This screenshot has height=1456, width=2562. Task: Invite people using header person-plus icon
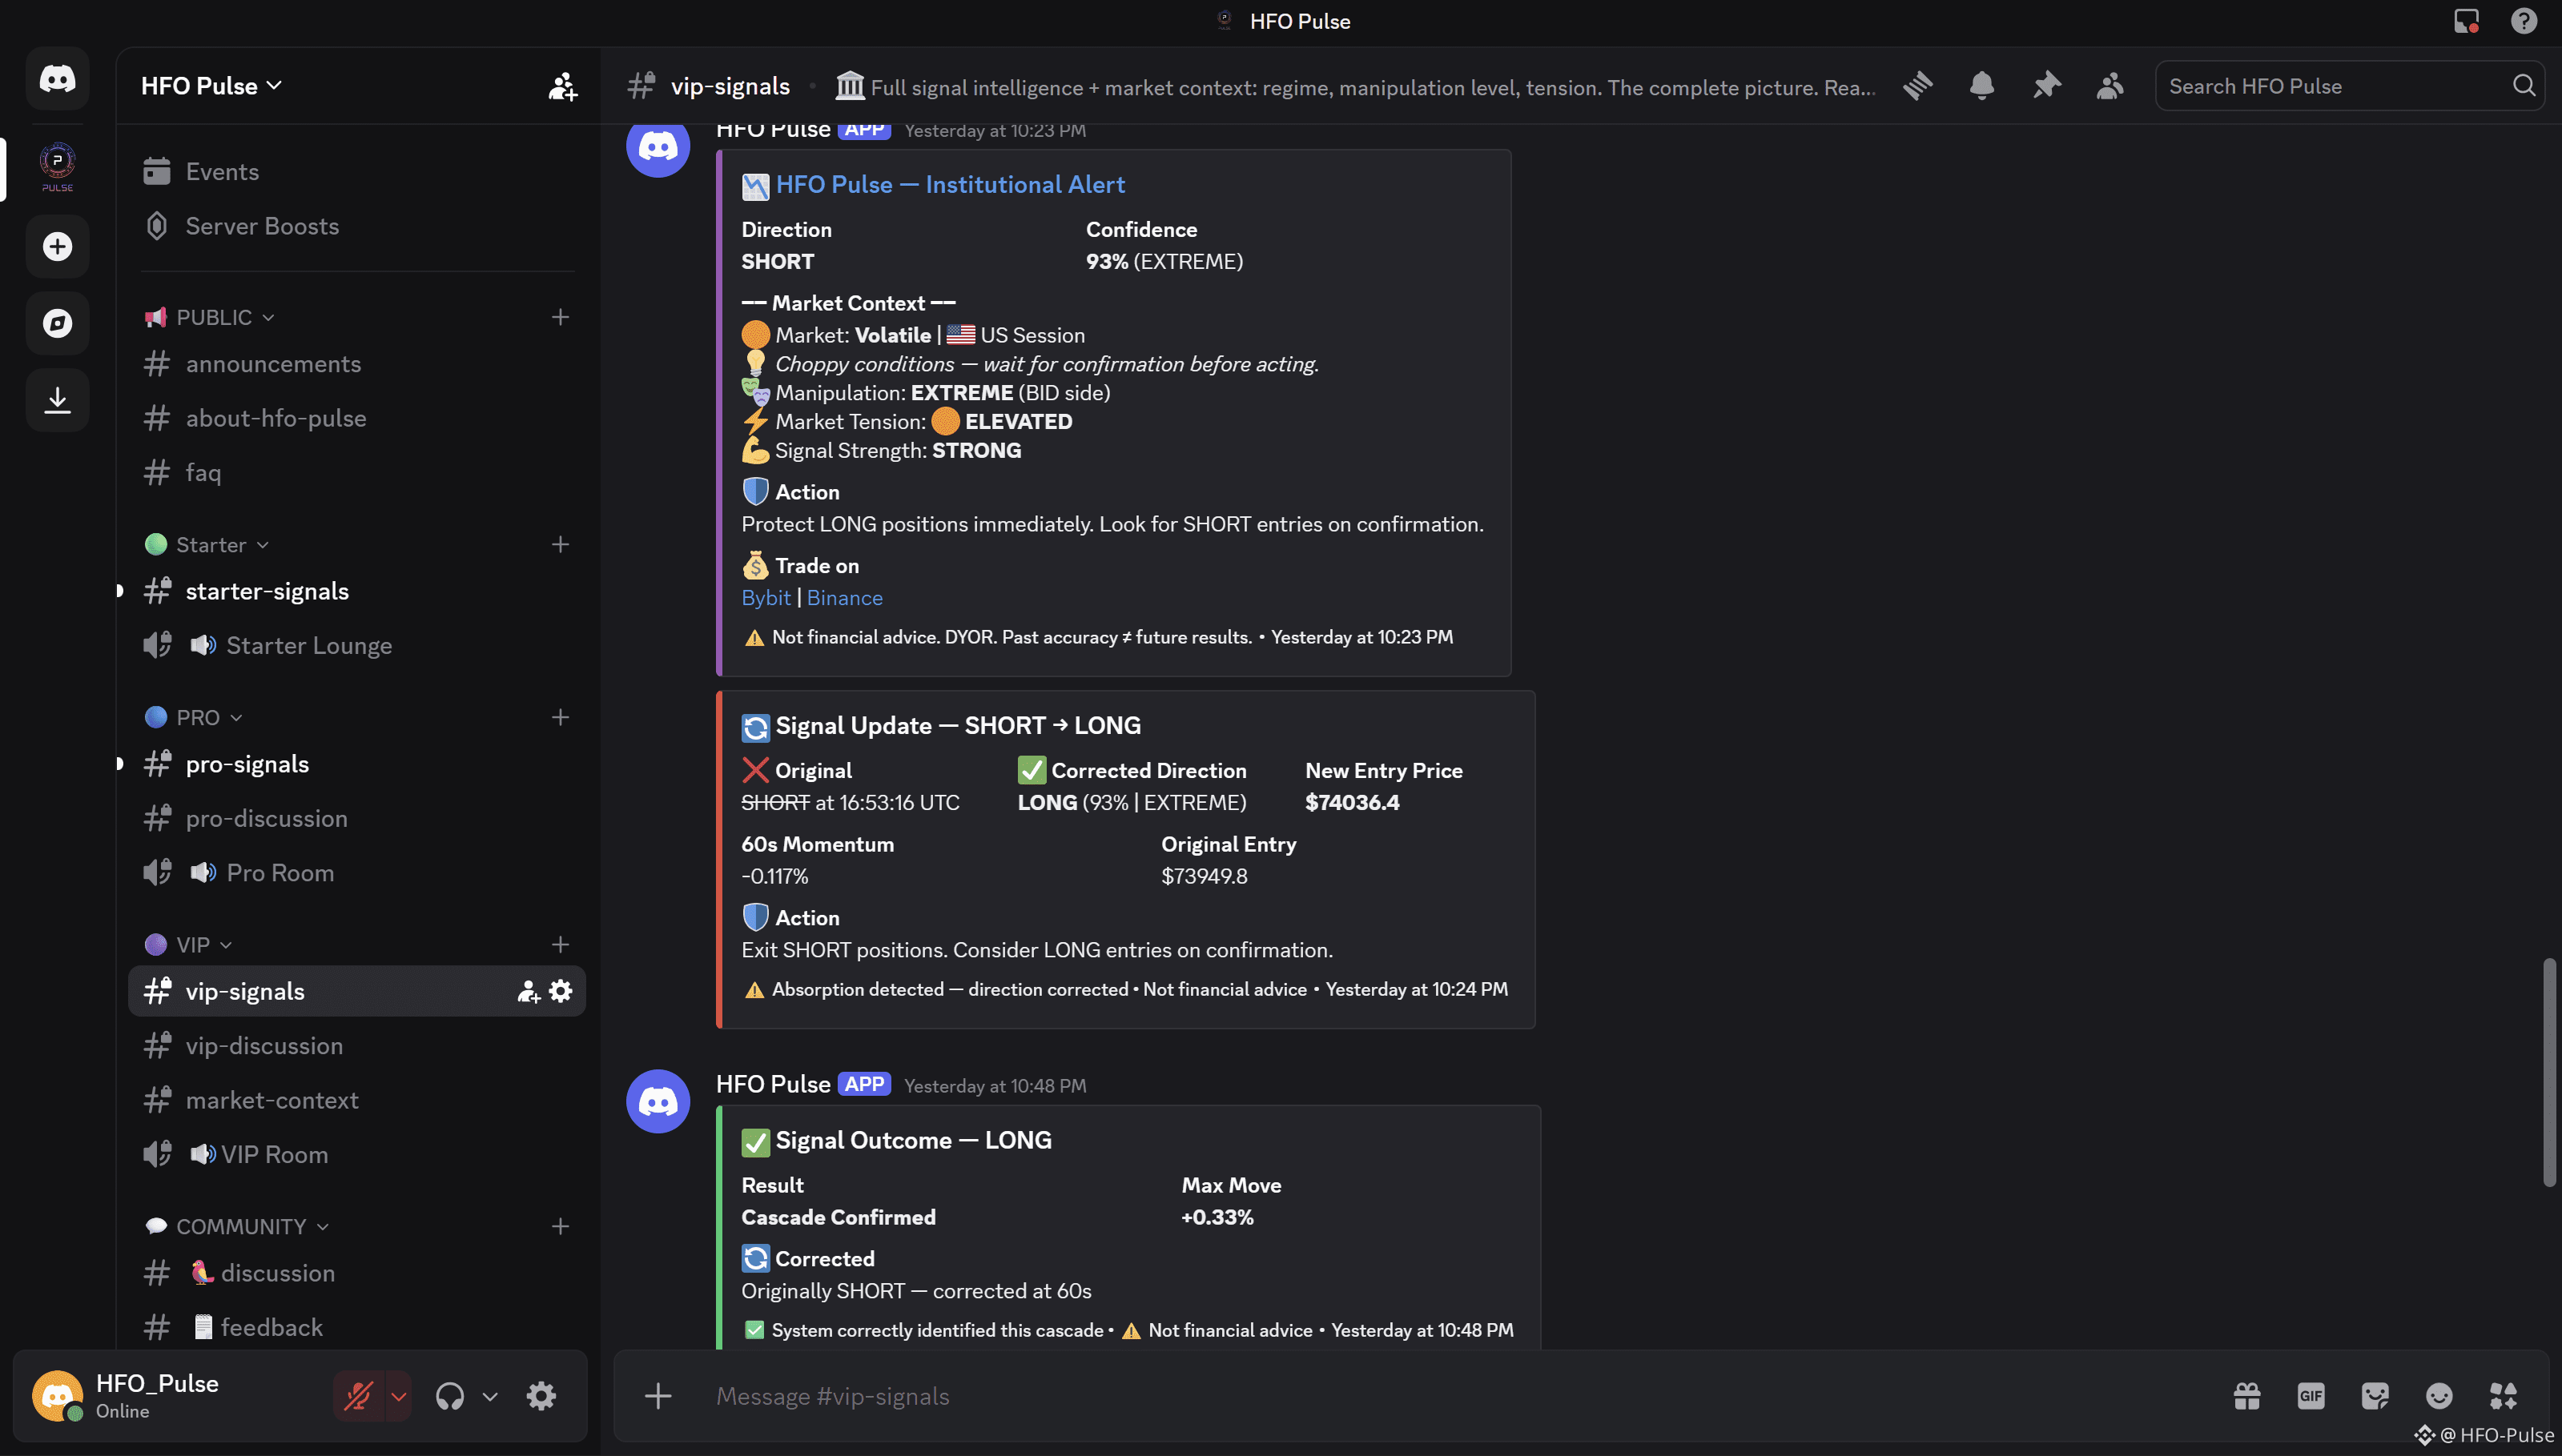tap(562, 86)
